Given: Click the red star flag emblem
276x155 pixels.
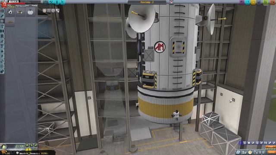Looking at the screenshot, I should (3, 4).
